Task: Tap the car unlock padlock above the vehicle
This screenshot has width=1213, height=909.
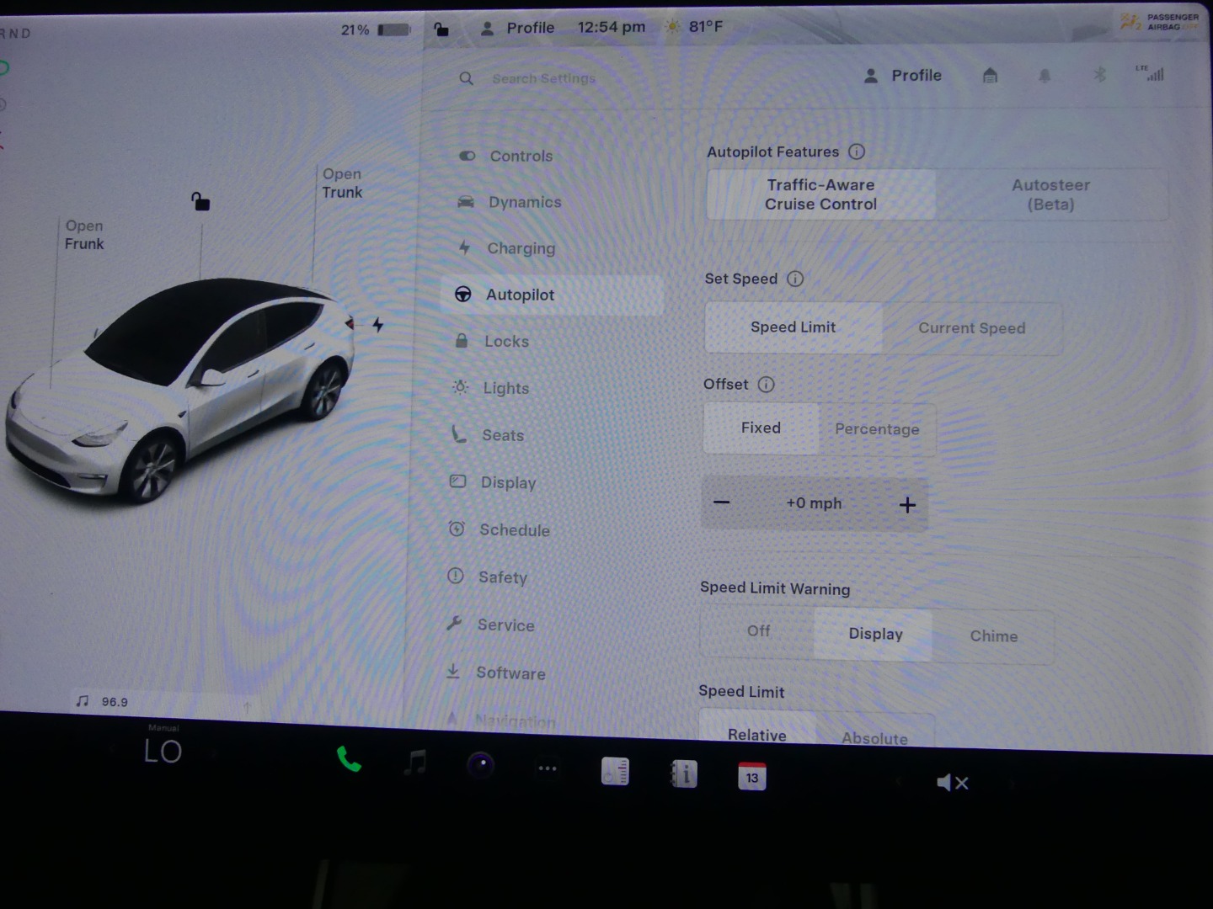Action: click(200, 201)
